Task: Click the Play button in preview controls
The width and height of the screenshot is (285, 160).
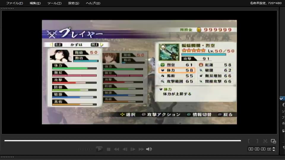Action: (x=99, y=149)
